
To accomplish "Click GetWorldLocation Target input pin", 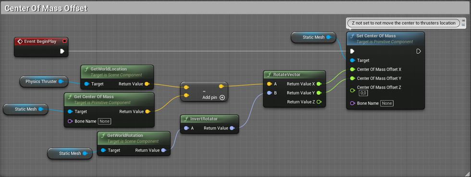I will pyautogui.click(x=87, y=84).
